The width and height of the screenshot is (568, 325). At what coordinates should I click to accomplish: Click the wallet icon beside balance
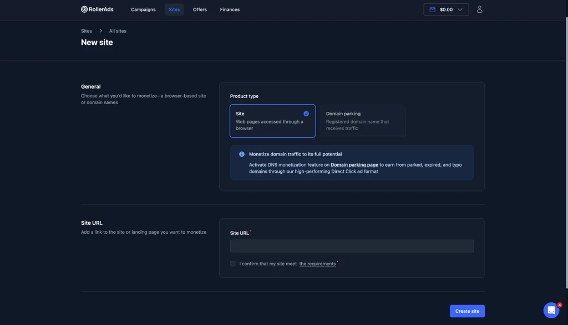tap(432, 9)
